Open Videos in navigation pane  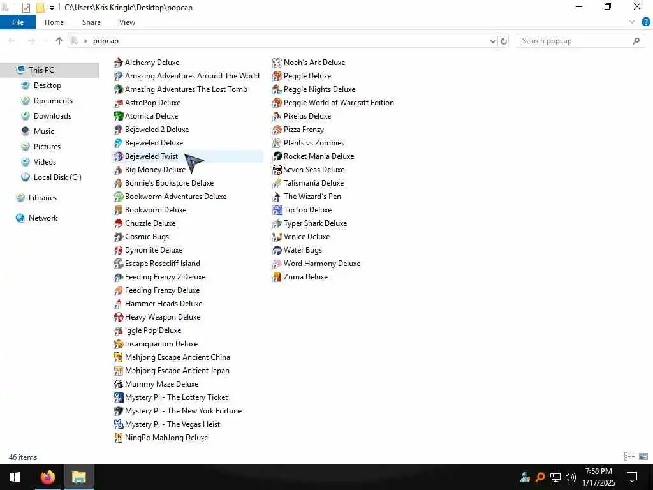pyautogui.click(x=45, y=162)
